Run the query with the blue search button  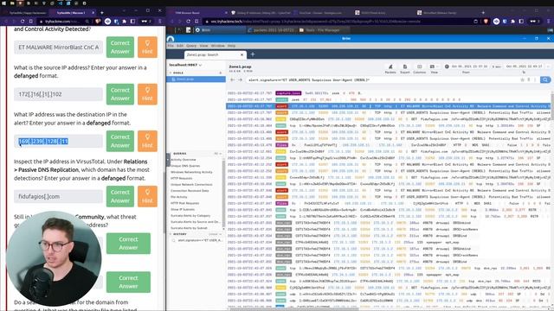pos(545,80)
